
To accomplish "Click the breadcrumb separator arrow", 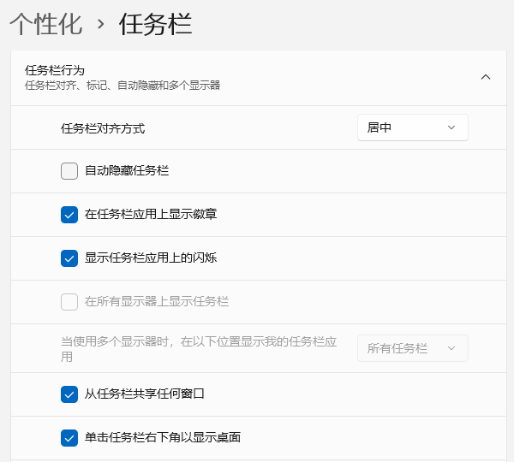I will click(x=101, y=25).
